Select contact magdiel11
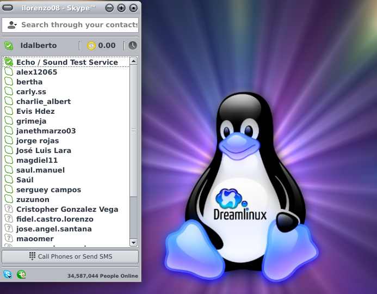This screenshot has width=377, height=294. coord(66,160)
